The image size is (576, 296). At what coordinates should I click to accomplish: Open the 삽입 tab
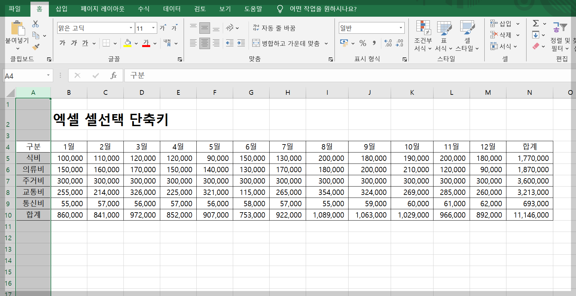point(62,9)
